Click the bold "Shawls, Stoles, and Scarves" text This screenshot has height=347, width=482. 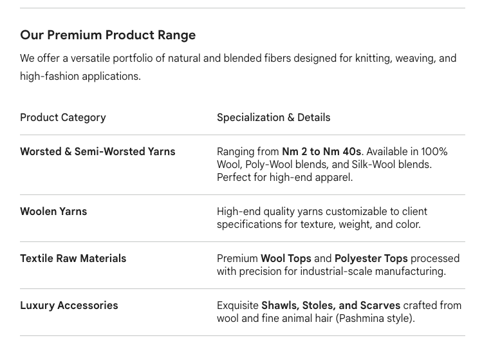(331, 306)
